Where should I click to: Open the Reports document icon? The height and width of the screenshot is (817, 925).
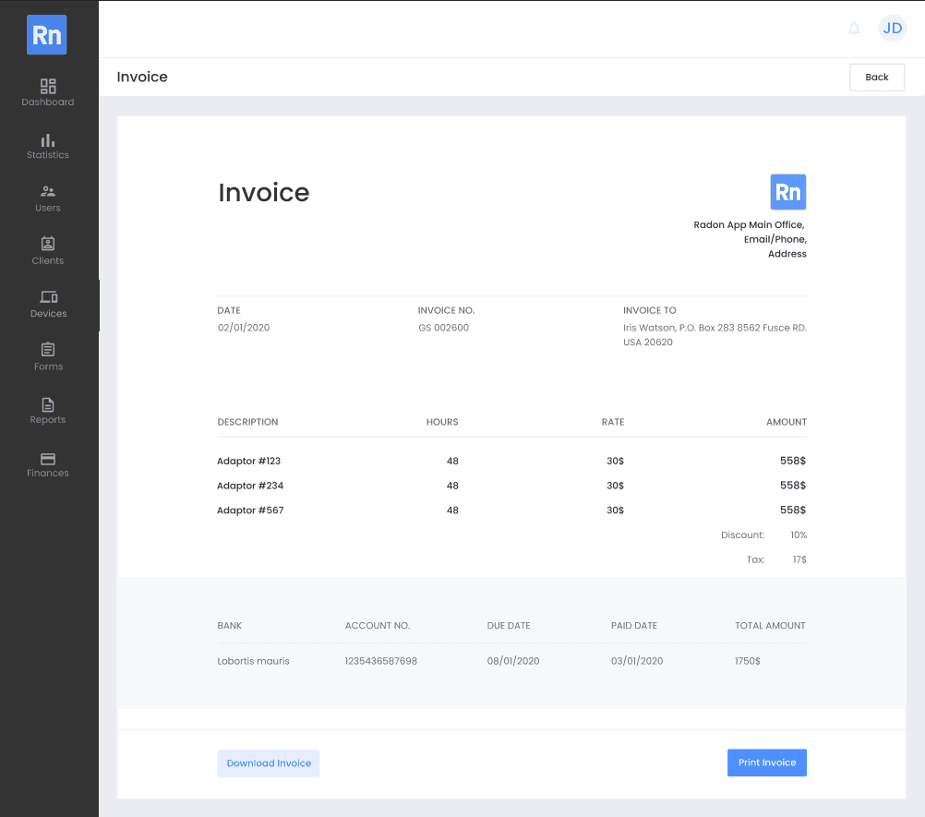48,404
